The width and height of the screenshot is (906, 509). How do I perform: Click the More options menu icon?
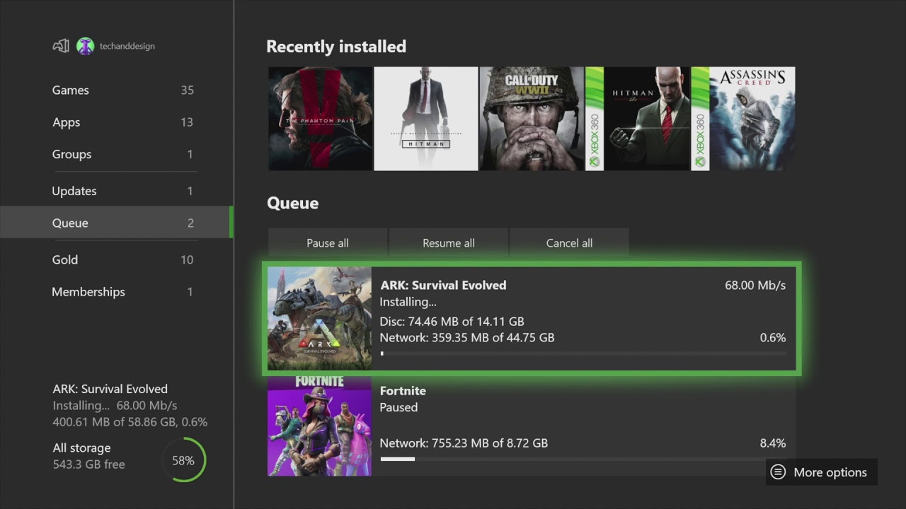tap(778, 472)
